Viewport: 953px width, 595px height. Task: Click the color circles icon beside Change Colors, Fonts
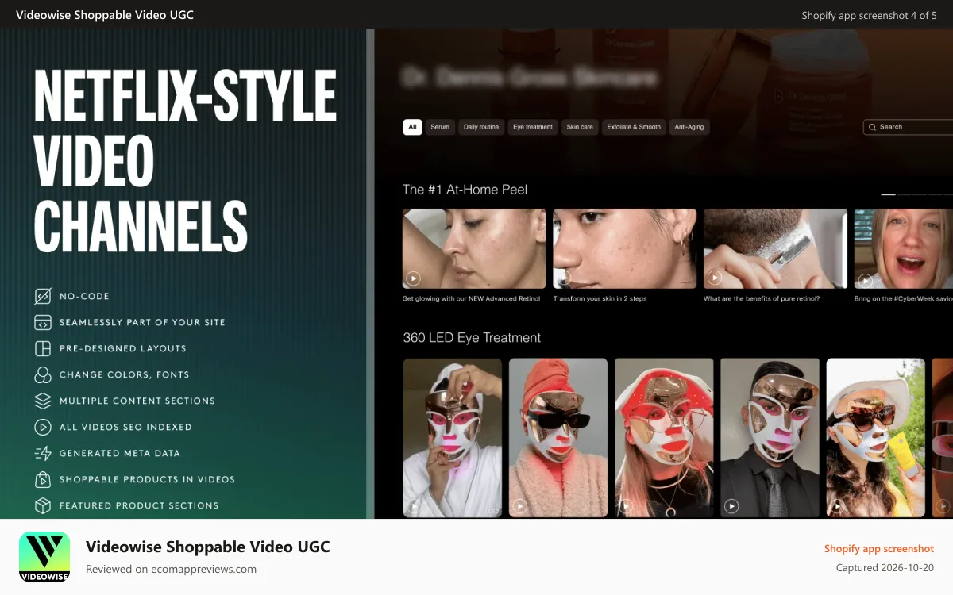(43, 375)
